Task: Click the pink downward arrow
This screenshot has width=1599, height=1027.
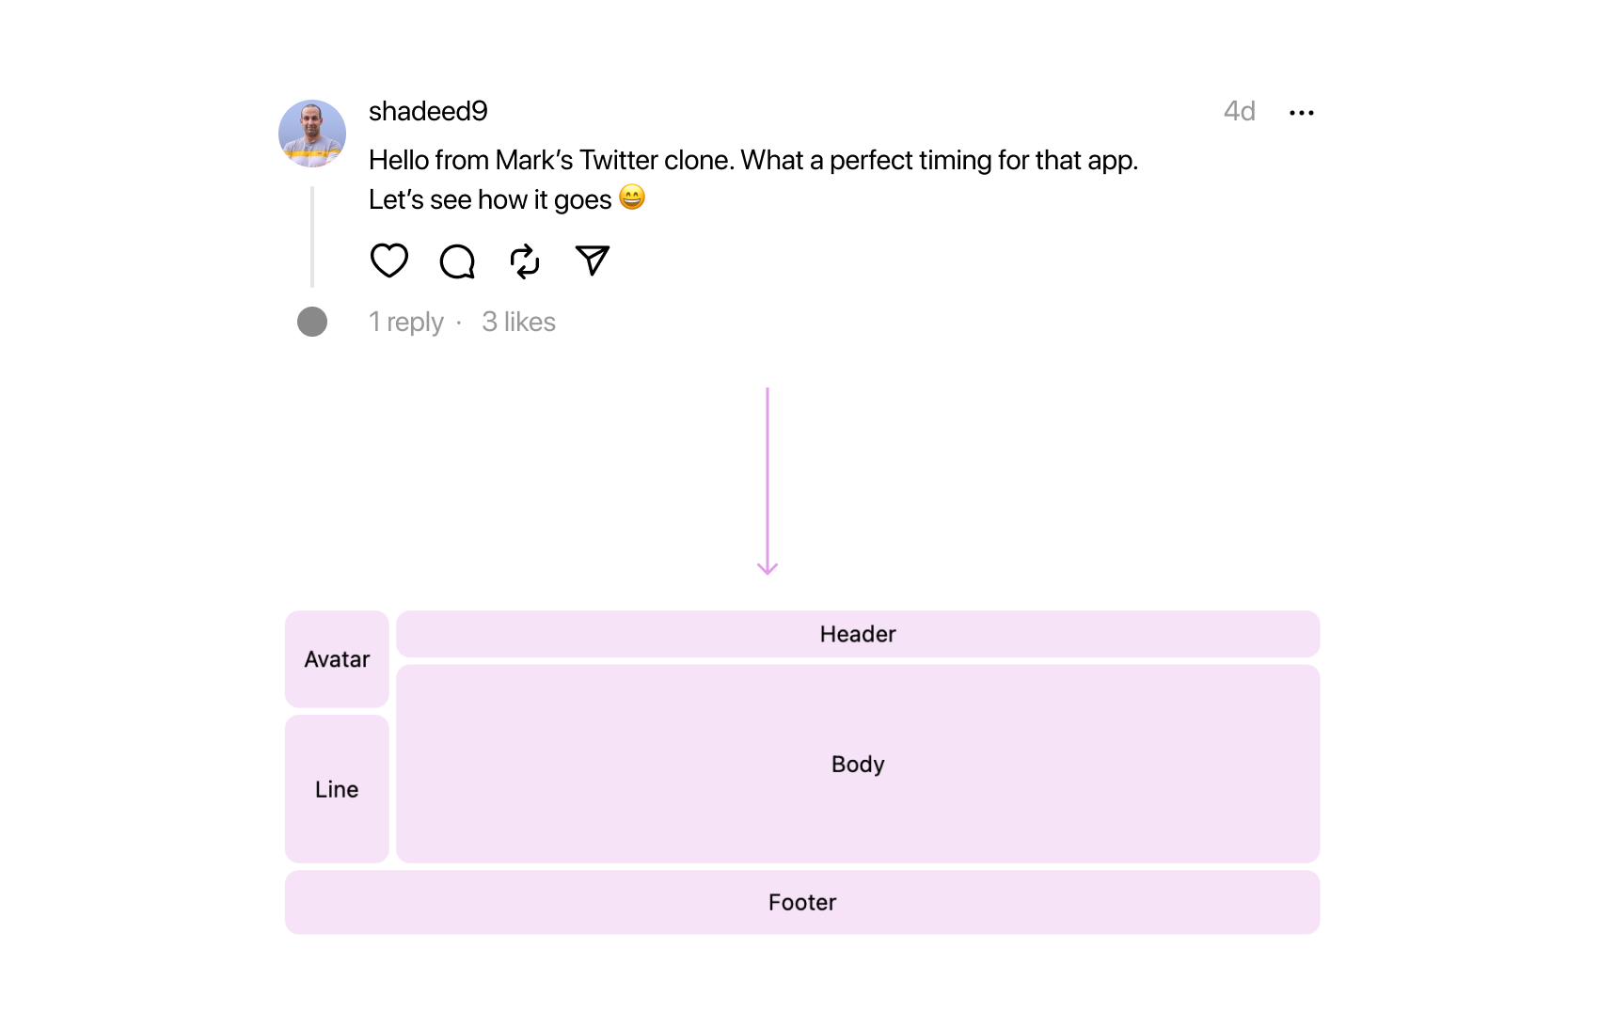Action: pyautogui.click(x=768, y=480)
